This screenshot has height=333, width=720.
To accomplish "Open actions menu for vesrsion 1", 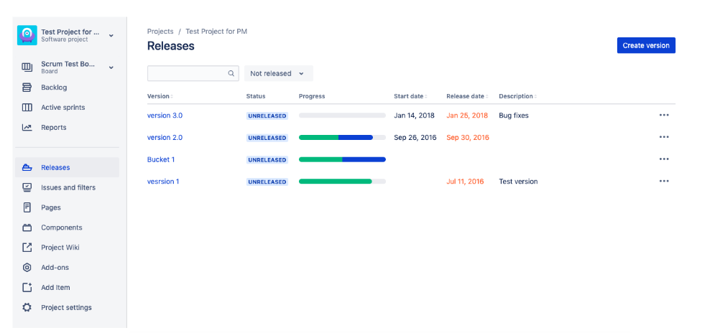I will coord(664,181).
